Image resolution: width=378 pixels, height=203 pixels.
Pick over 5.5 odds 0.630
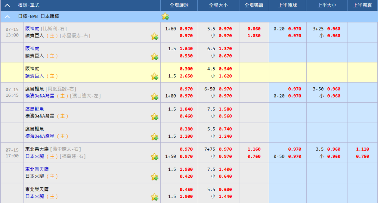[x=225, y=189]
